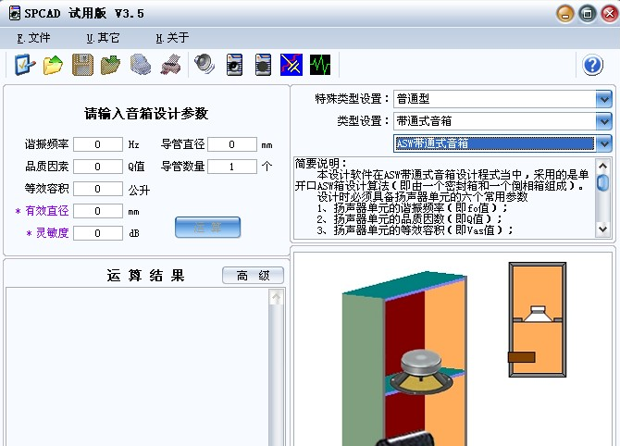Open the H.关于 menu

pos(172,38)
